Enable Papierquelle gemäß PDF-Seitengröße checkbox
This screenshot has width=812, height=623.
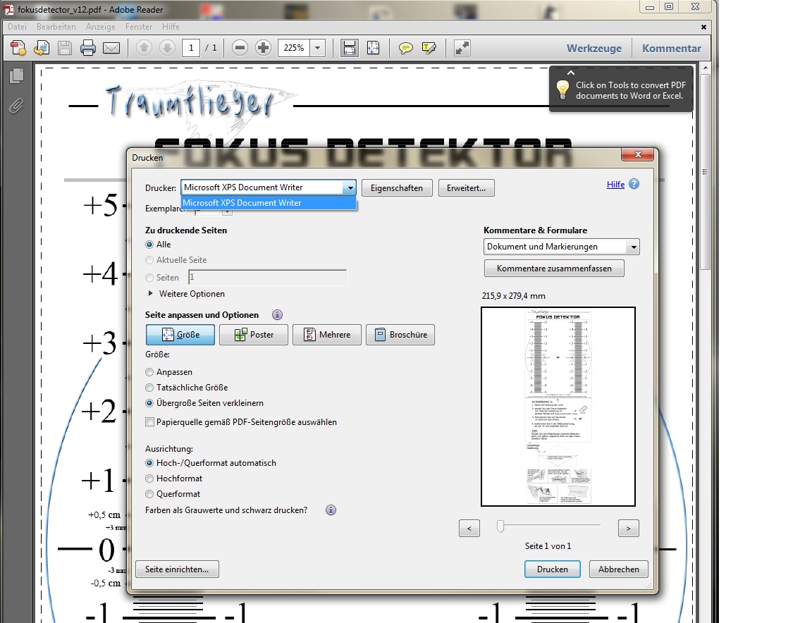pyautogui.click(x=149, y=422)
